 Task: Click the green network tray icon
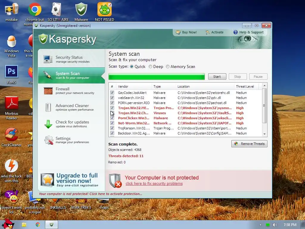click(268, 225)
